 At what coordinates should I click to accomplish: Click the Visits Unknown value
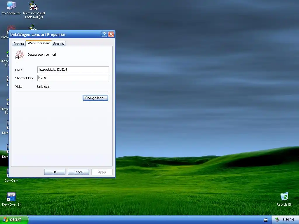(44, 87)
